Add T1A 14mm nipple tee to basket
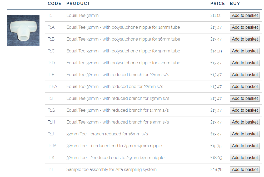The height and width of the screenshot is (177, 264). (245, 27)
